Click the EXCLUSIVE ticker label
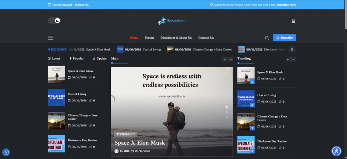The image size is (347, 159). (57, 50)
